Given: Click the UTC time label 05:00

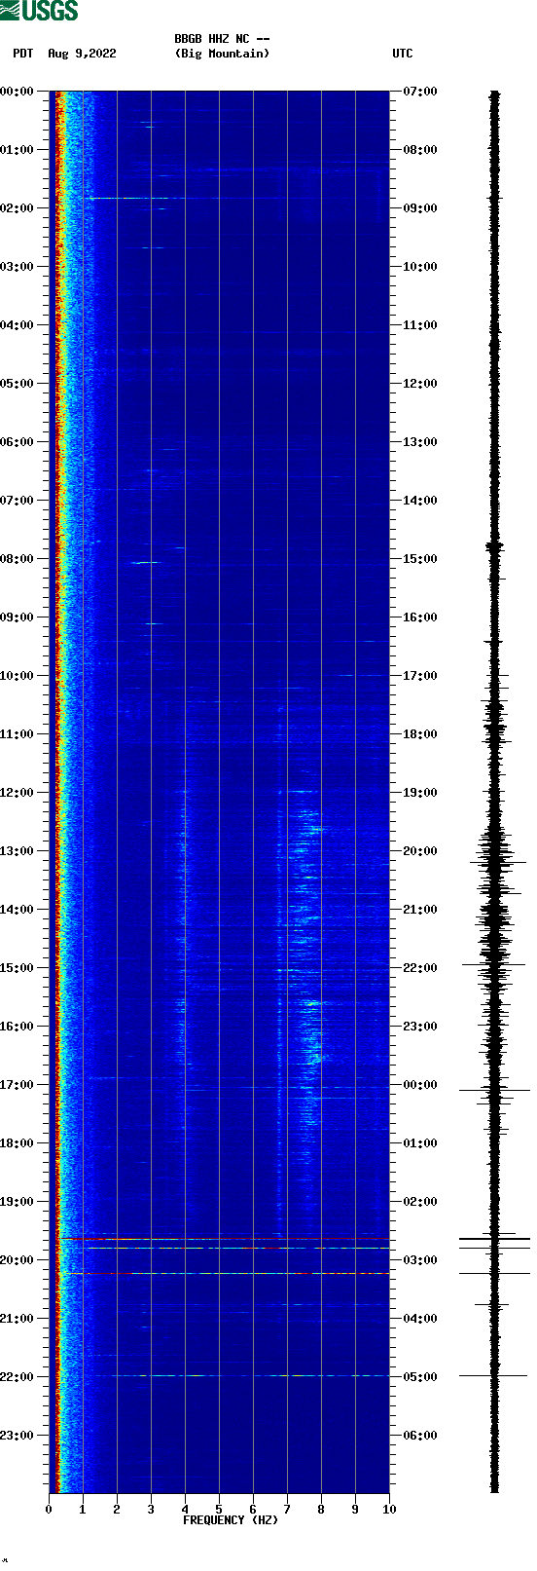Looking at the screenshot, I should point(420,1377).
